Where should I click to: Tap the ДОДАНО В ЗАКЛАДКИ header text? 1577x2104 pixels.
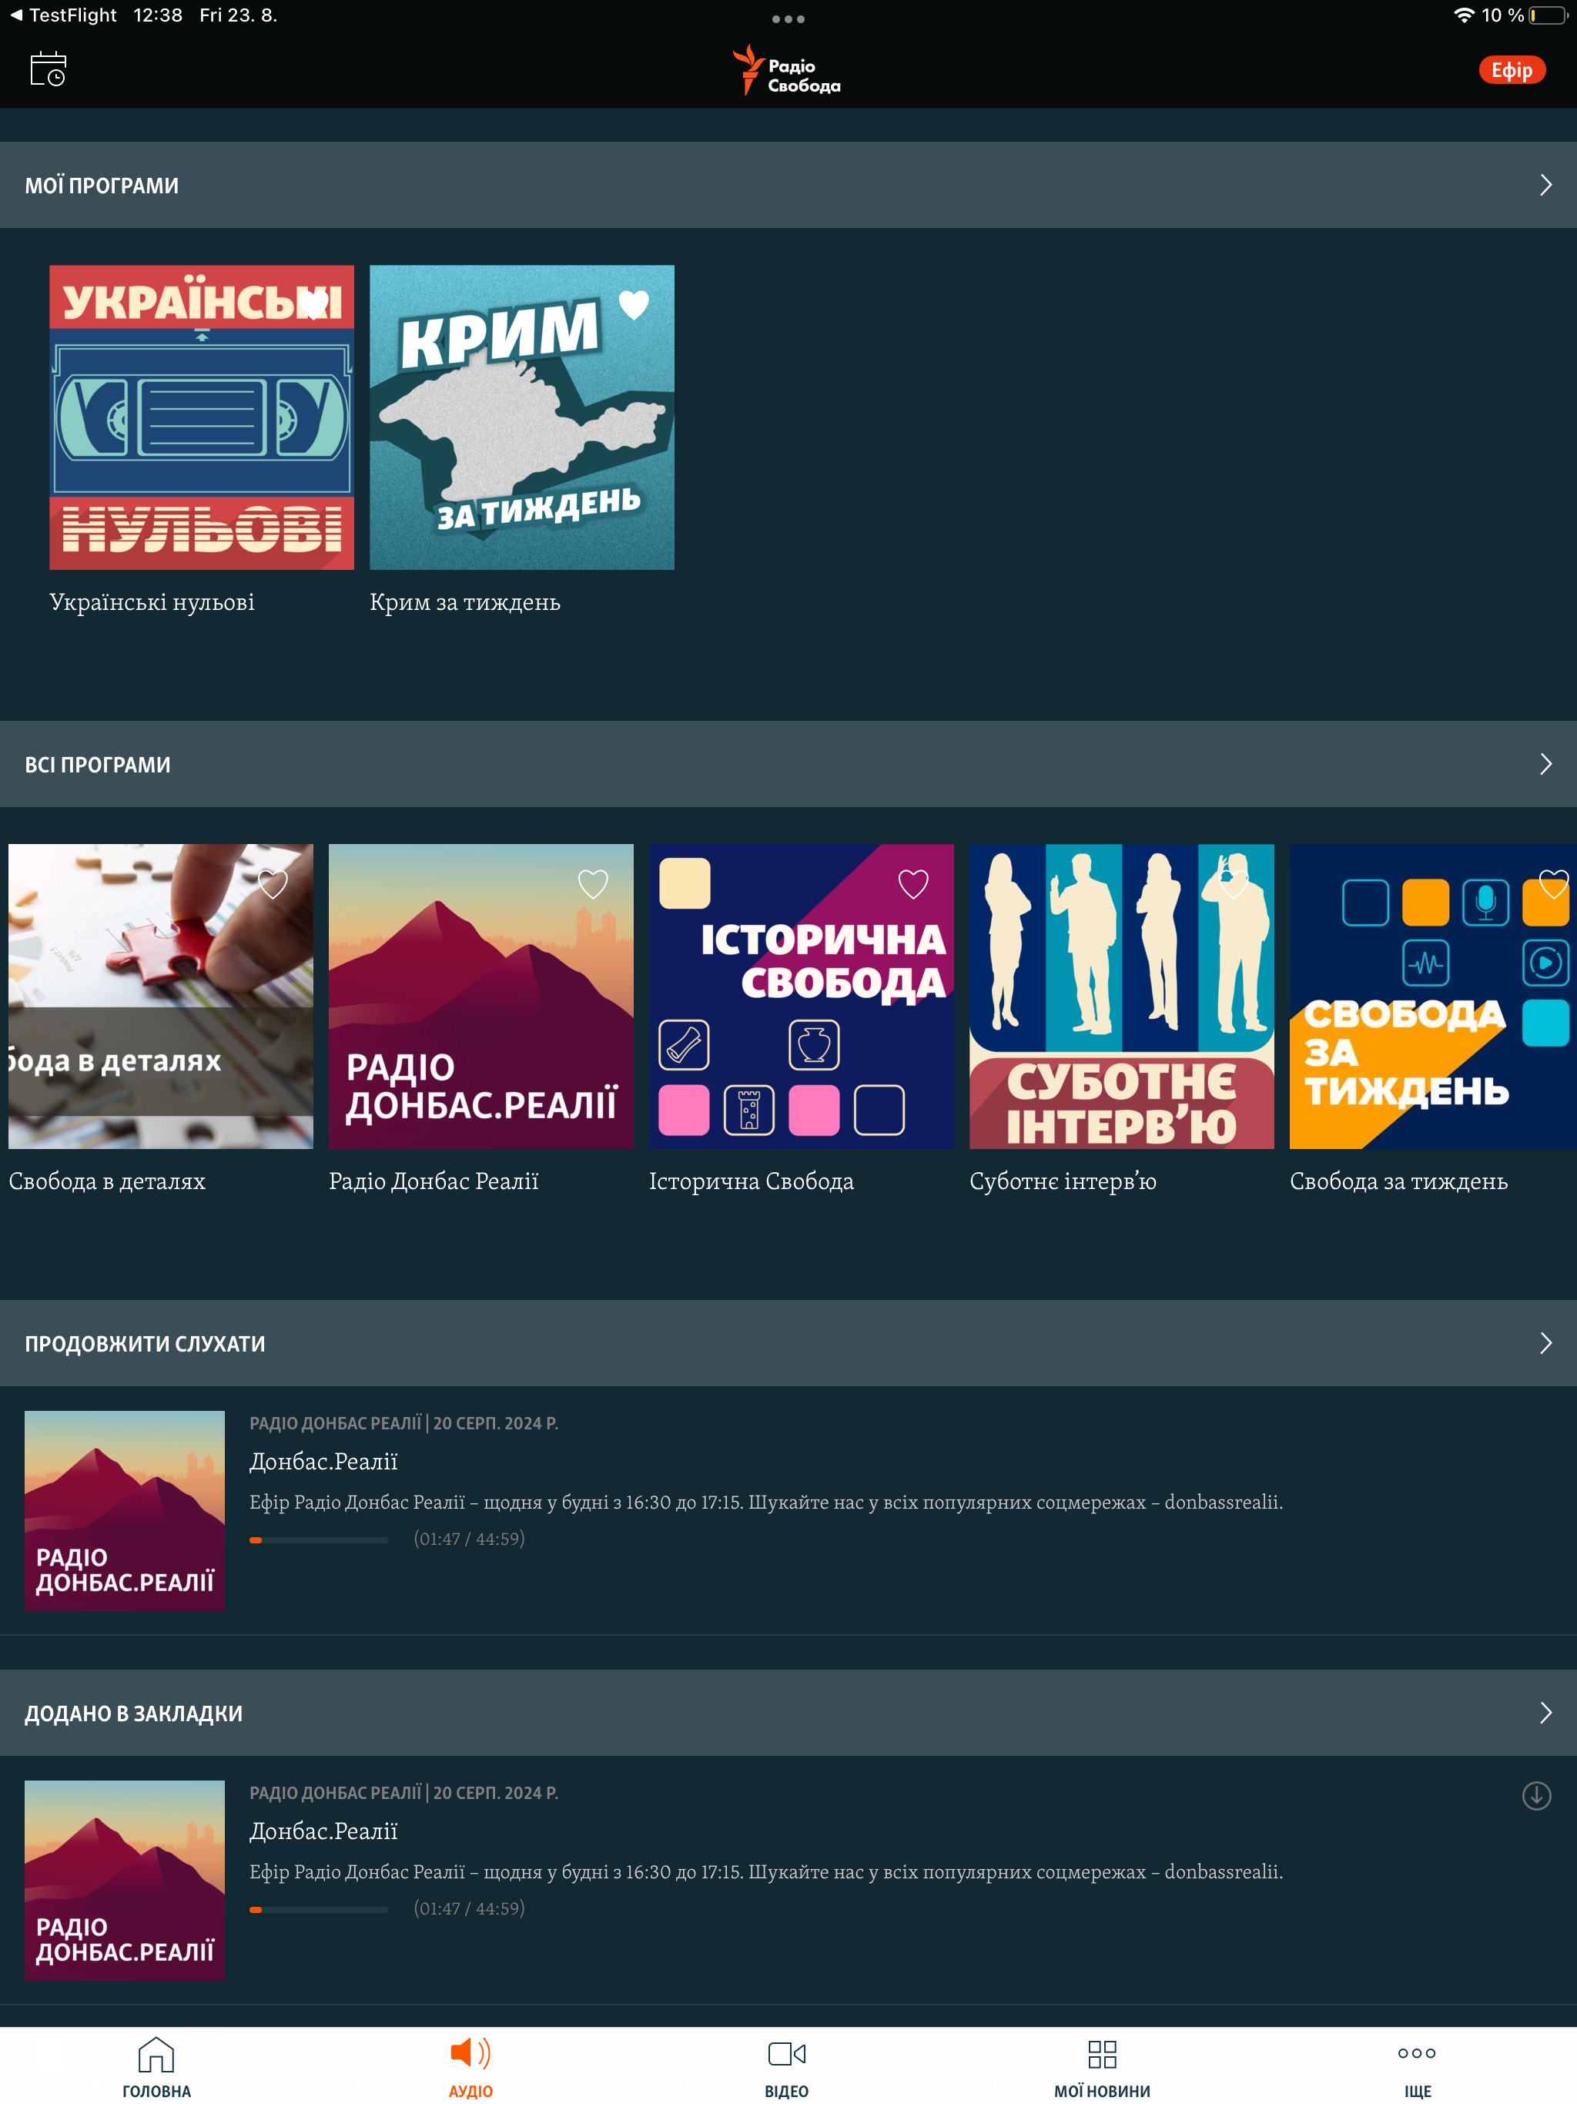point(133,1714)
